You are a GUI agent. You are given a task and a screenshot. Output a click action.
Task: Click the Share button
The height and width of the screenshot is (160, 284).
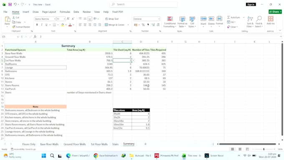point(275,12)
